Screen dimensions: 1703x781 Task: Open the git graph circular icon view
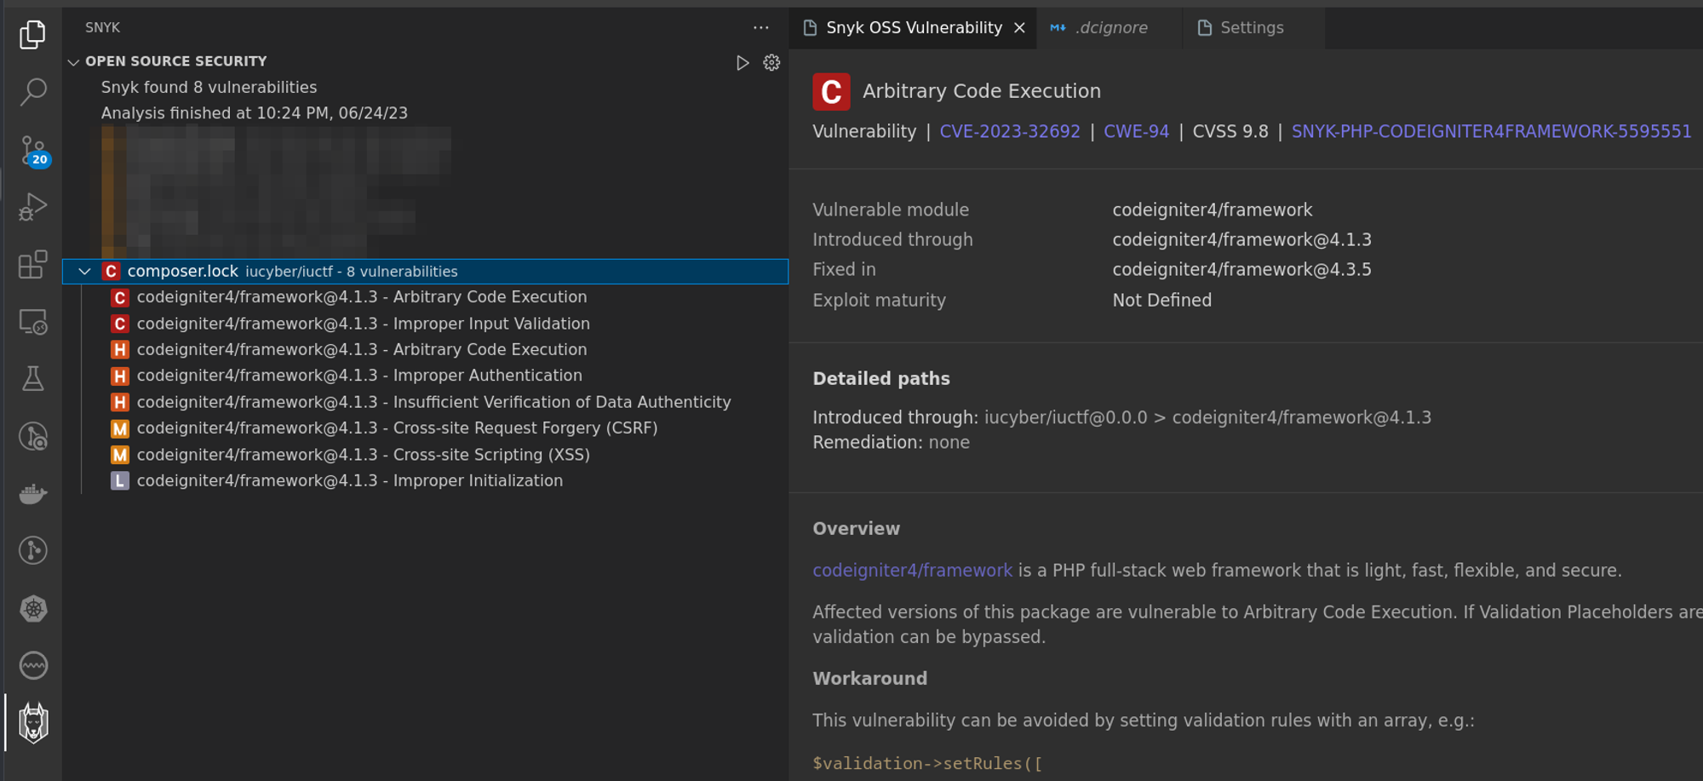[32, 551]
